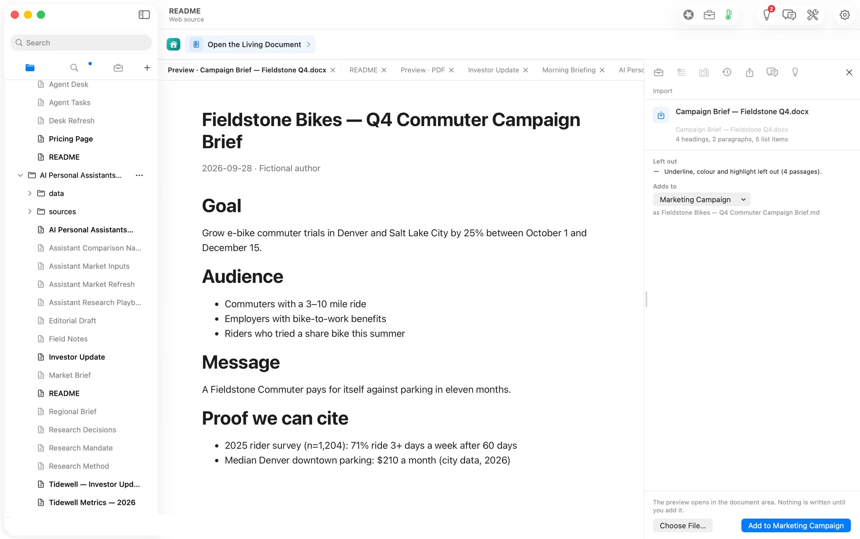Select the Campaign Brief — Fieldstone Q4.docx import item
The width and height of the screenshot is (860, 539).
pos(752,125)
